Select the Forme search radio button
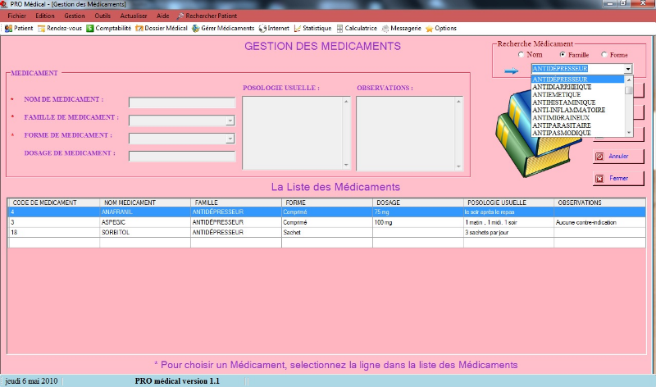Screen dimensions: 656x387 (x=604, y=55)
